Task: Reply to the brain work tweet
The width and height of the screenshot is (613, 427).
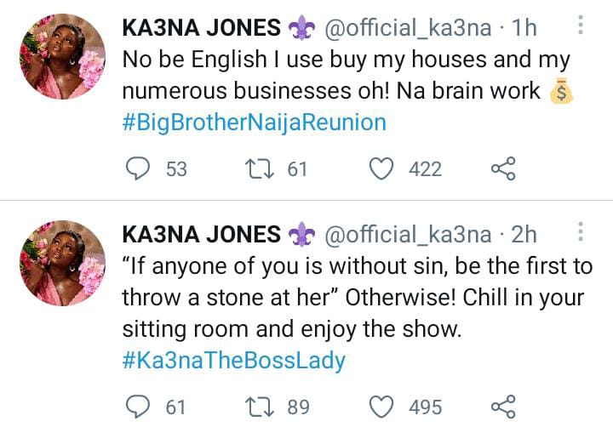Action: [x=138, y=168]
